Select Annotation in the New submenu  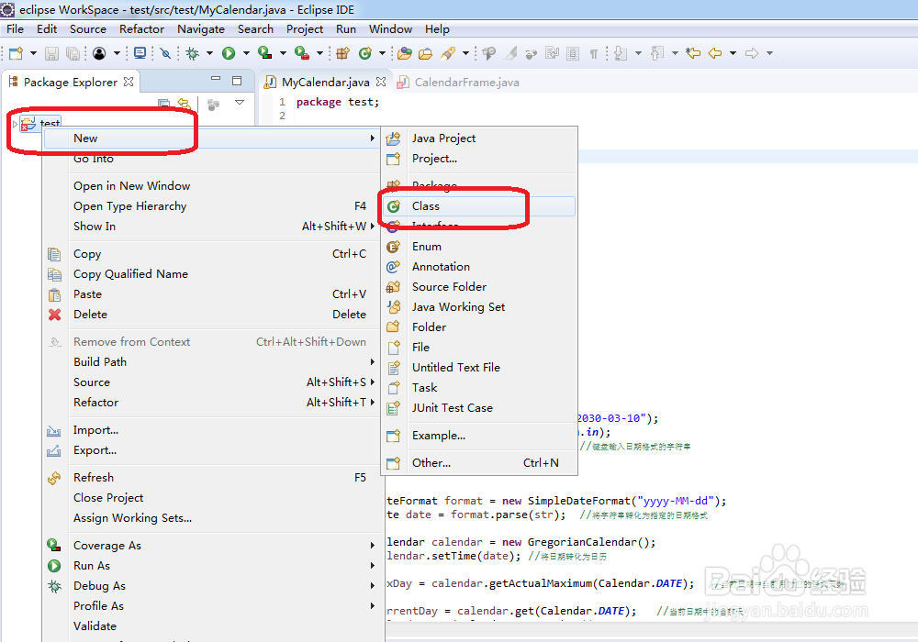point(479,267)
